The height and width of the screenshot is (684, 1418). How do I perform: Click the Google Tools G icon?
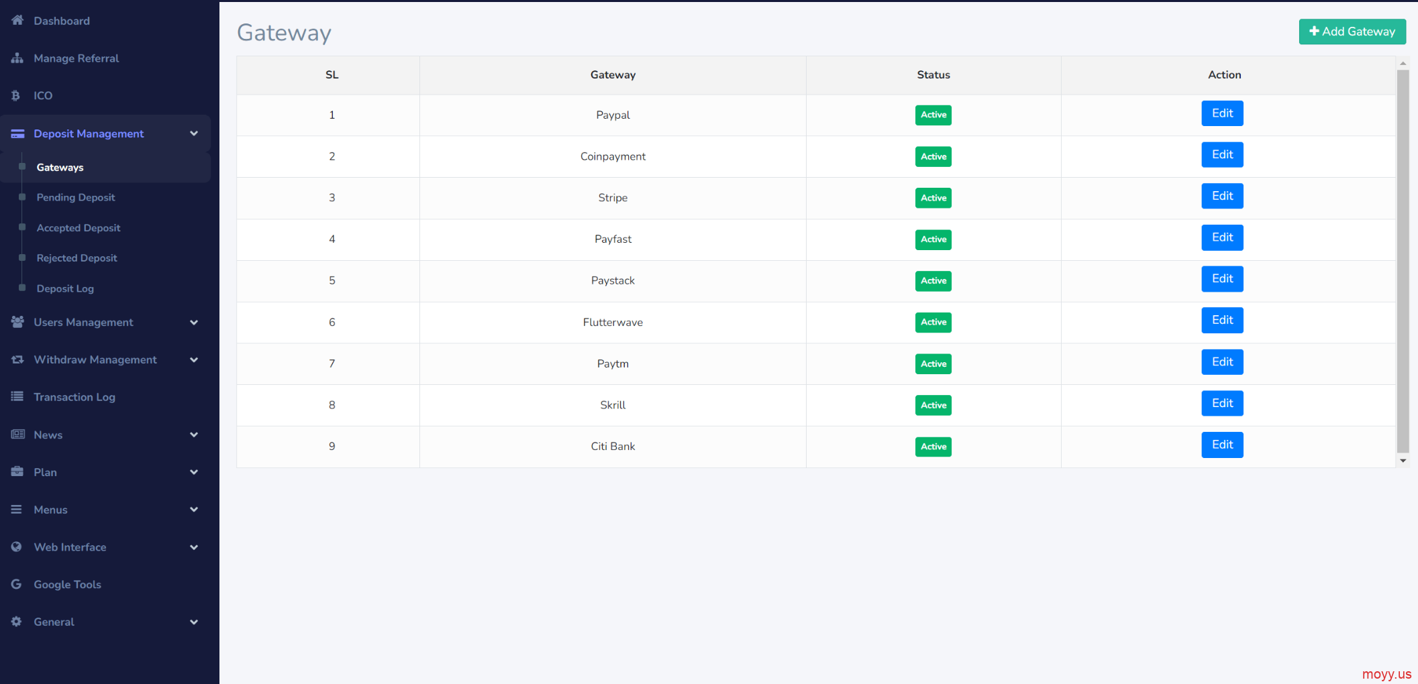tap(16, 584)
